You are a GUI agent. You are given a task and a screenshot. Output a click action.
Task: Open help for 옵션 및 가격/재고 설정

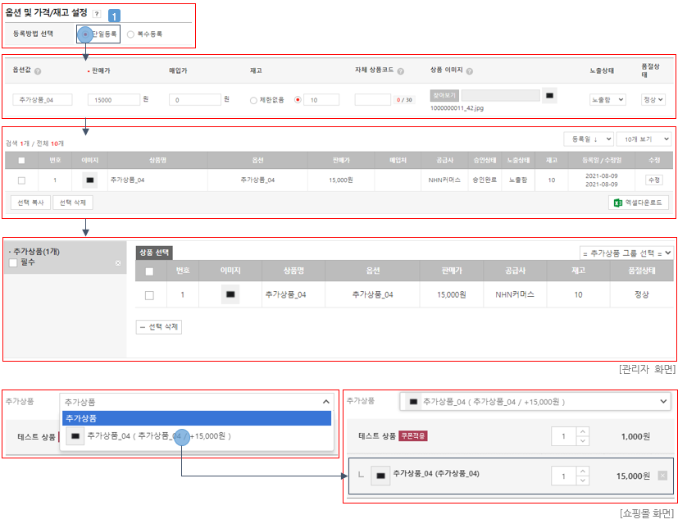[x=97, y=14]
